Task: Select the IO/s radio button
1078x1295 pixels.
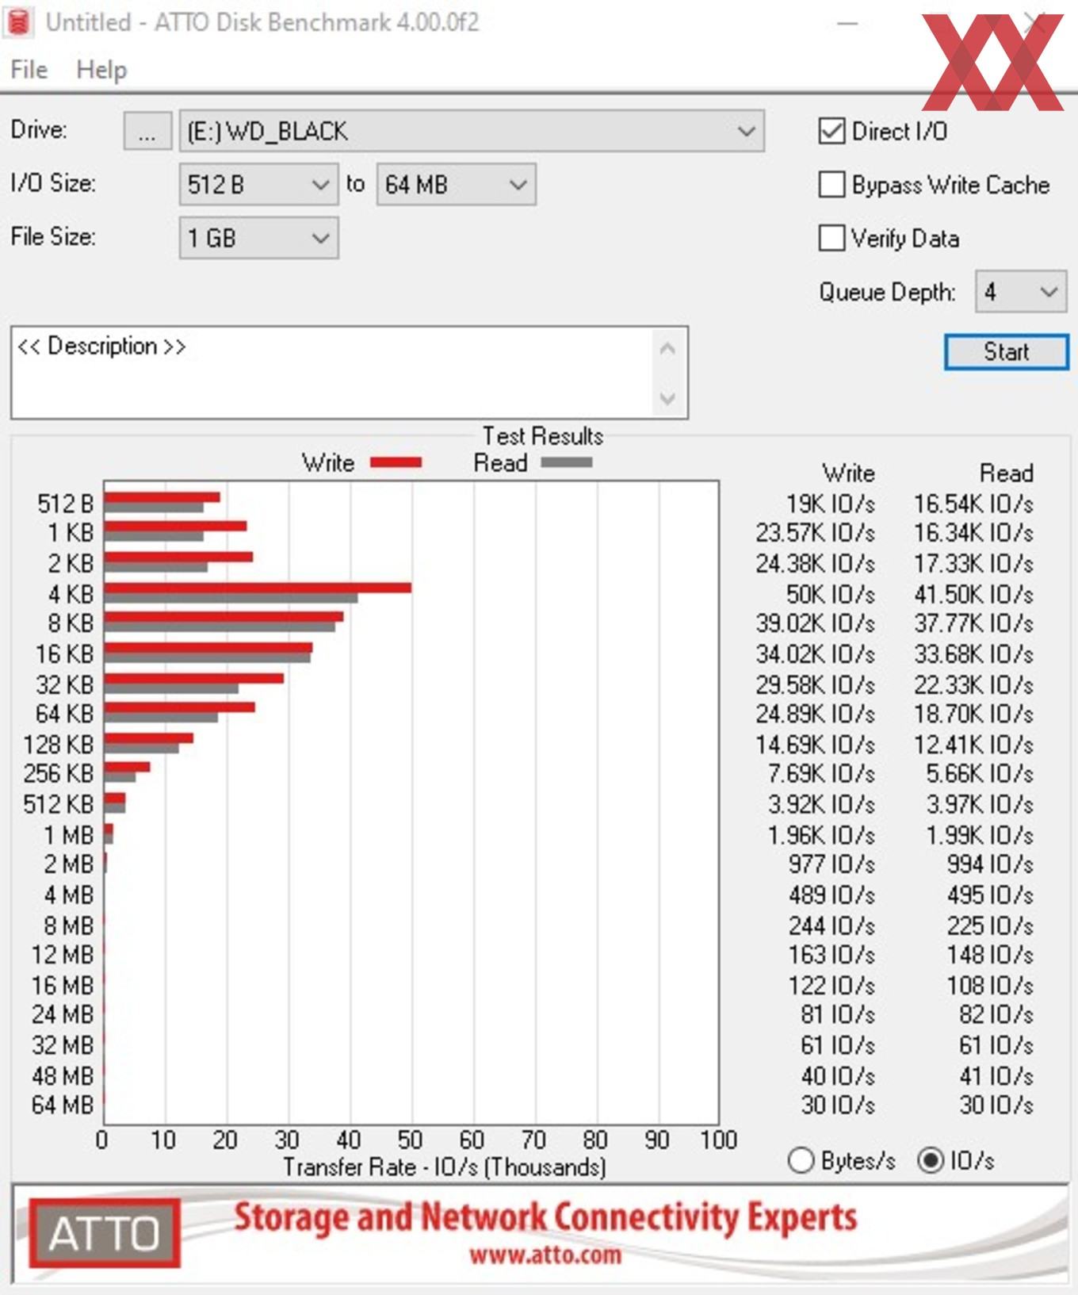Action: [931, 1161]
